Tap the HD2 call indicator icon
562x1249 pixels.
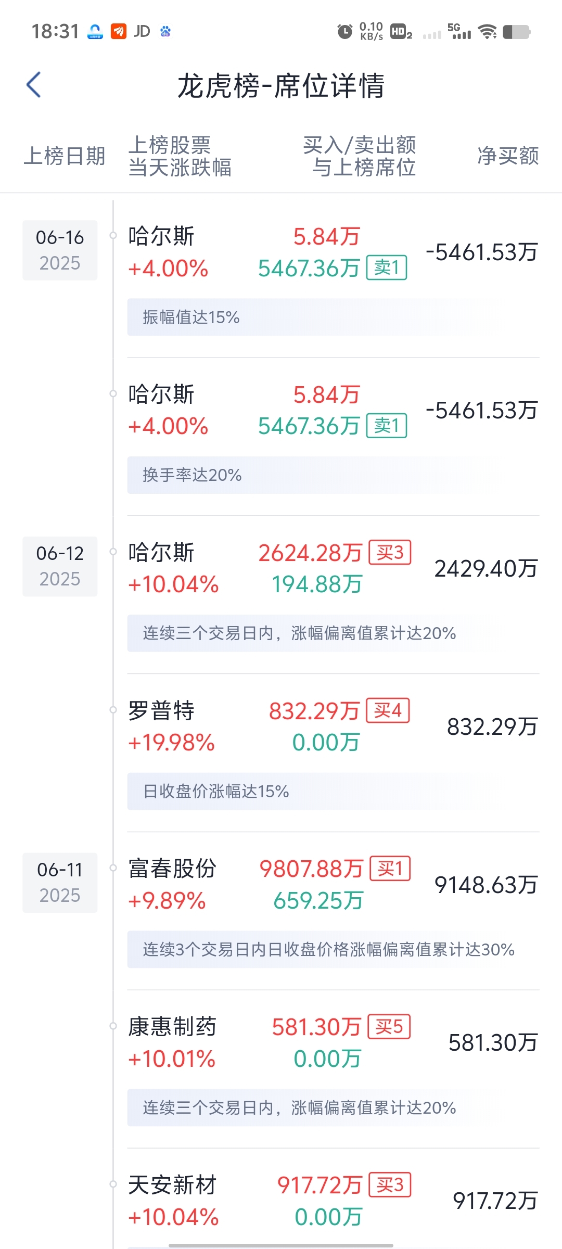click(x=401, y=32)
